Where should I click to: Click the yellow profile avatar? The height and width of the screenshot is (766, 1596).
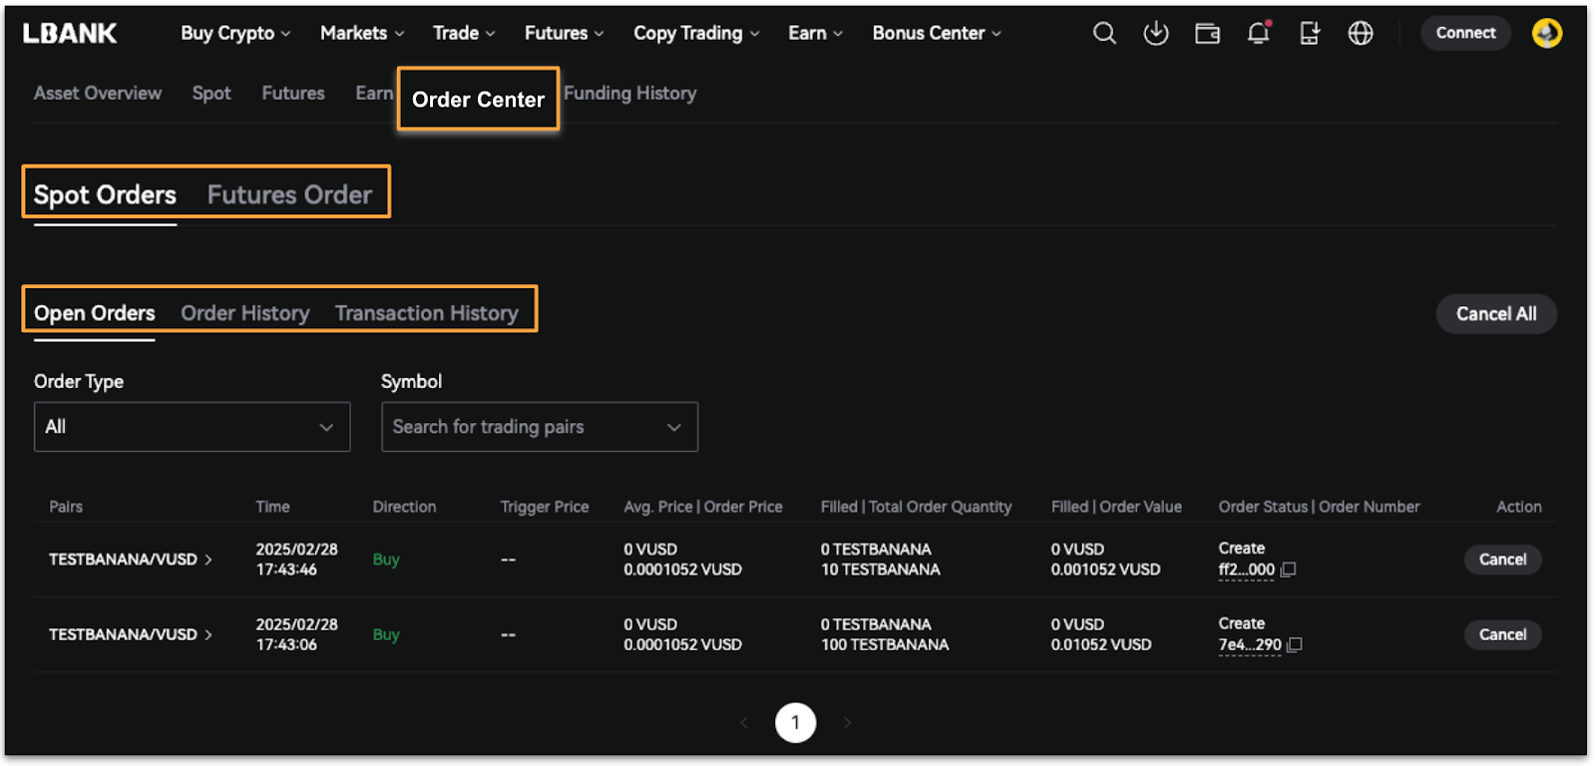tap(1547, 33)
